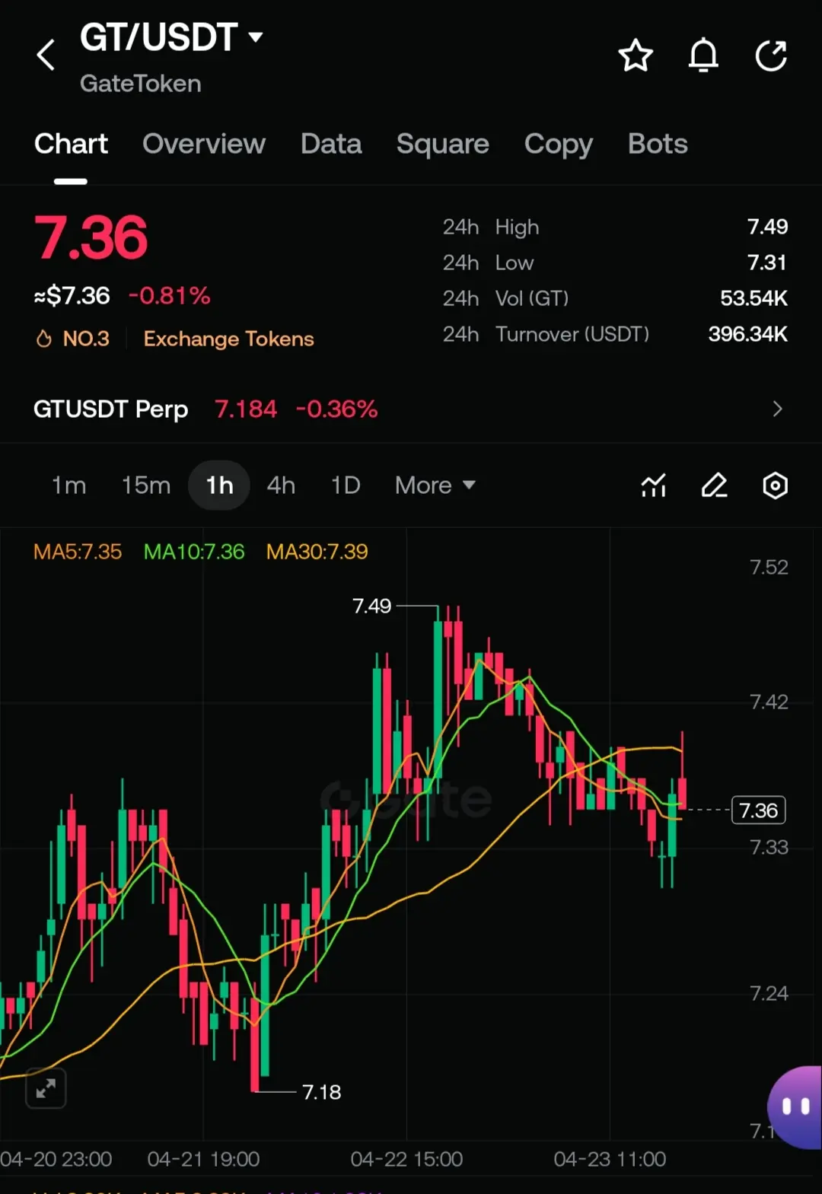Tap the GateToken subtitle
Screen dimensions: 822x1194
(x=141, y=84)
